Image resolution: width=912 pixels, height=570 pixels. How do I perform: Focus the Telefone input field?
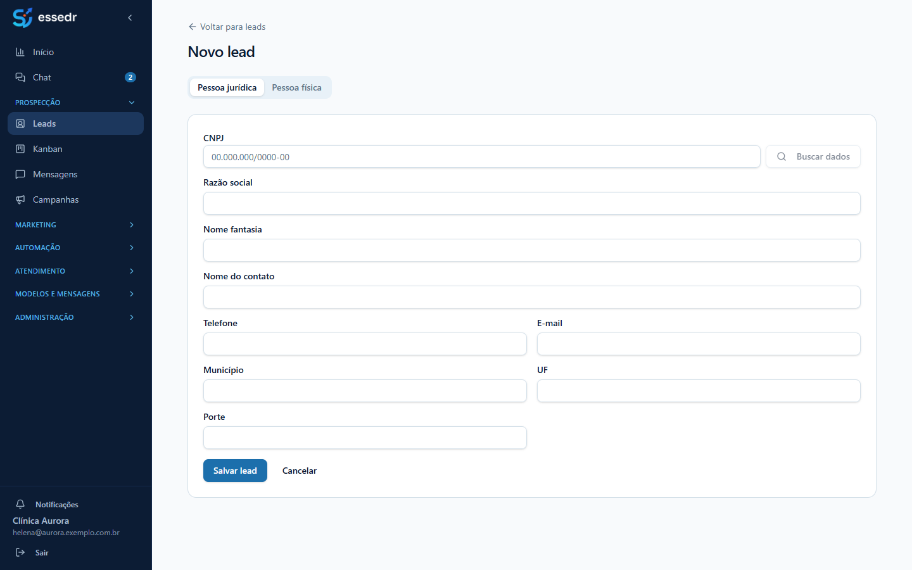click(365, 344)
